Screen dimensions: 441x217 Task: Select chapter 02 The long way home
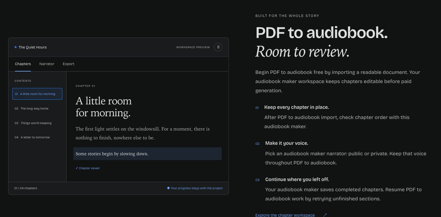[x=37, y=108]
